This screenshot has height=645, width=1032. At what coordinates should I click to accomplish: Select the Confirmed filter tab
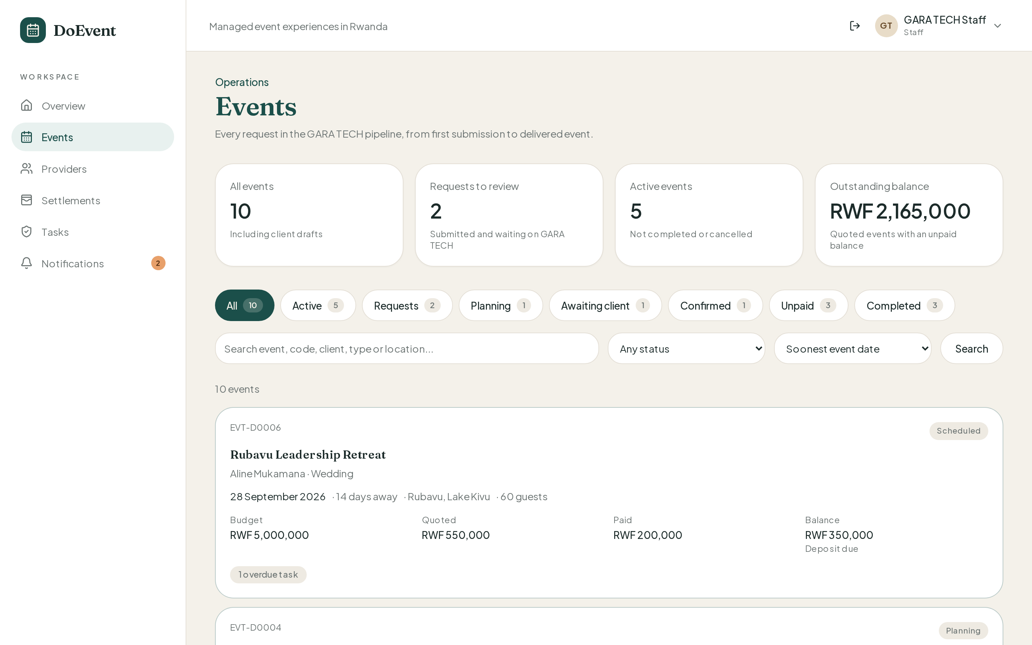coord(715,305)
